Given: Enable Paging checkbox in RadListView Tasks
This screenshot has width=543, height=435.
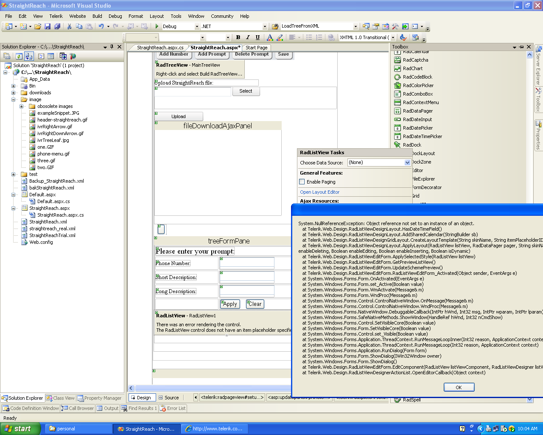Looking at the screenshot, I should (302, 182).
